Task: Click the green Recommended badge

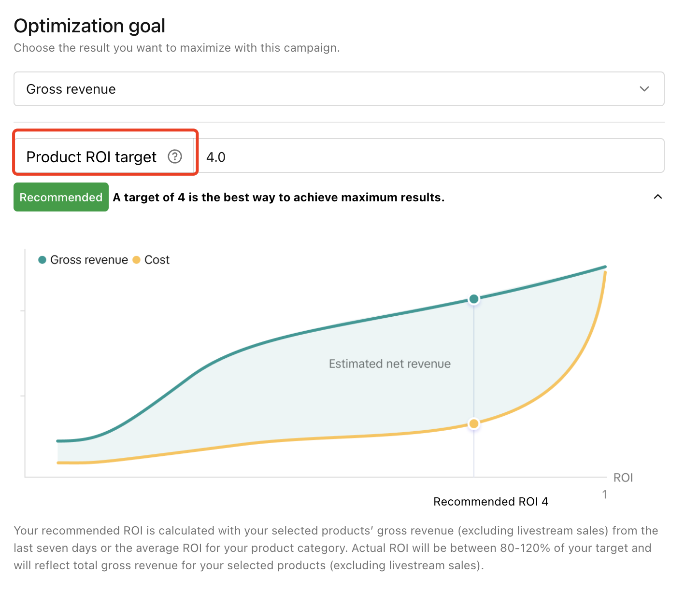Action: point(61,197)
